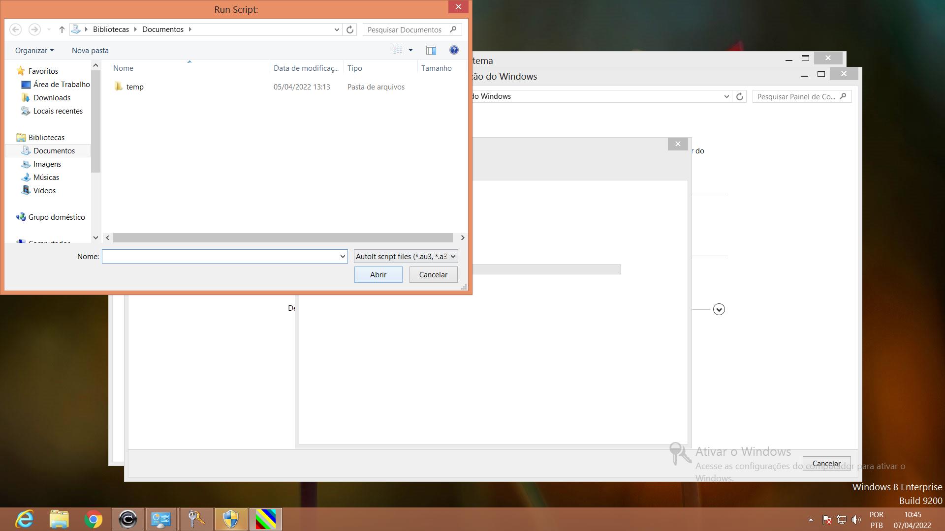Expand the circled chevron in the background window
The height and width of the screenshot is (531, 945).
coord(719,309)
